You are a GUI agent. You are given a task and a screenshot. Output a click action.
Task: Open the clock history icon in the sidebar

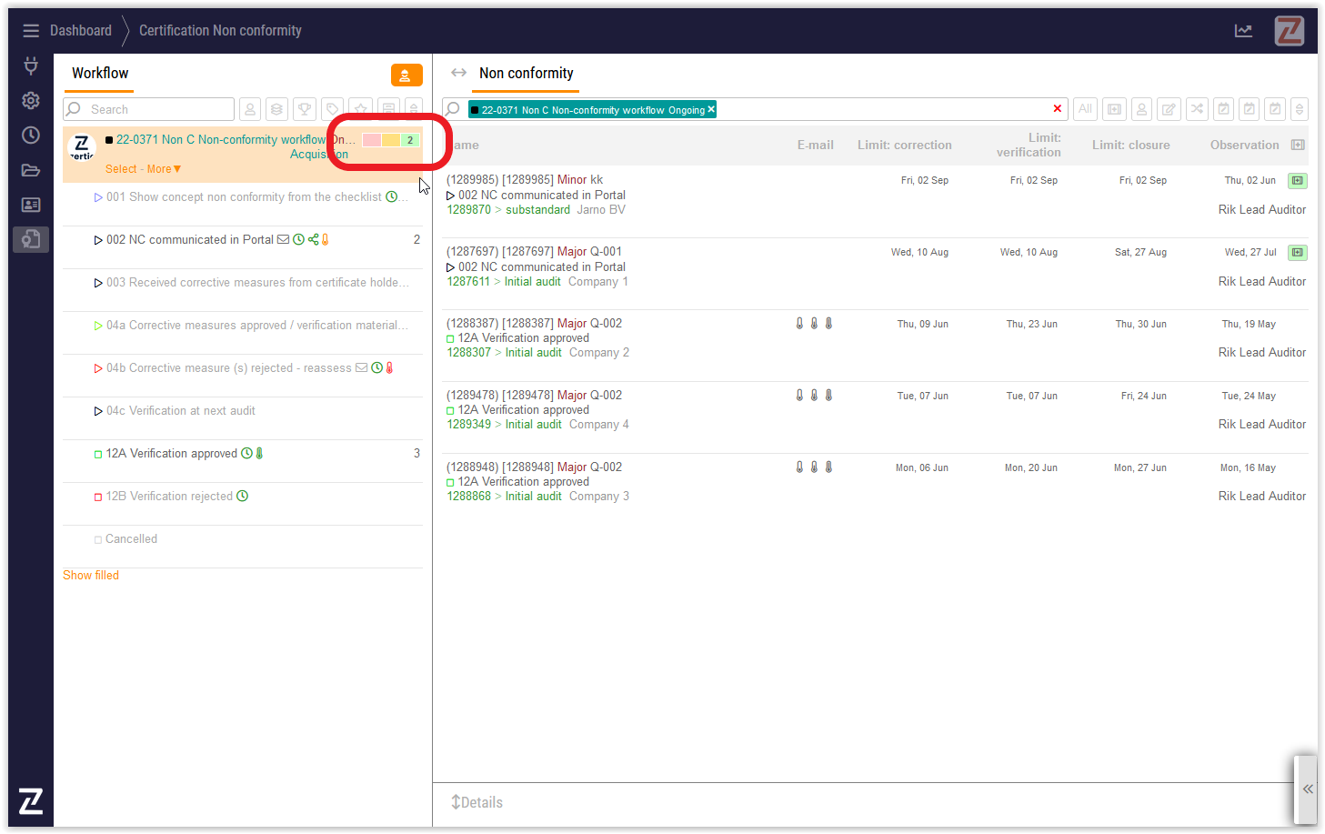(31, 135)
